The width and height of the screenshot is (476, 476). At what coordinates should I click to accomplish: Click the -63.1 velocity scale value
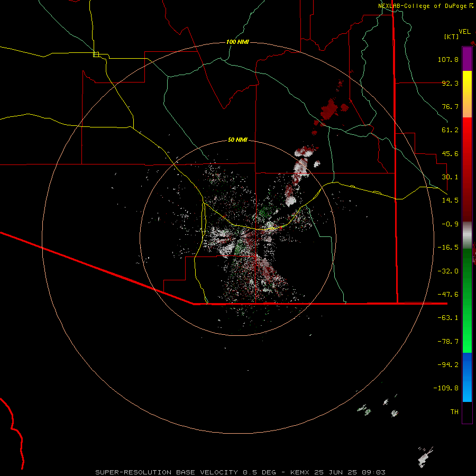pyautogui.click(x=448, y=318)
